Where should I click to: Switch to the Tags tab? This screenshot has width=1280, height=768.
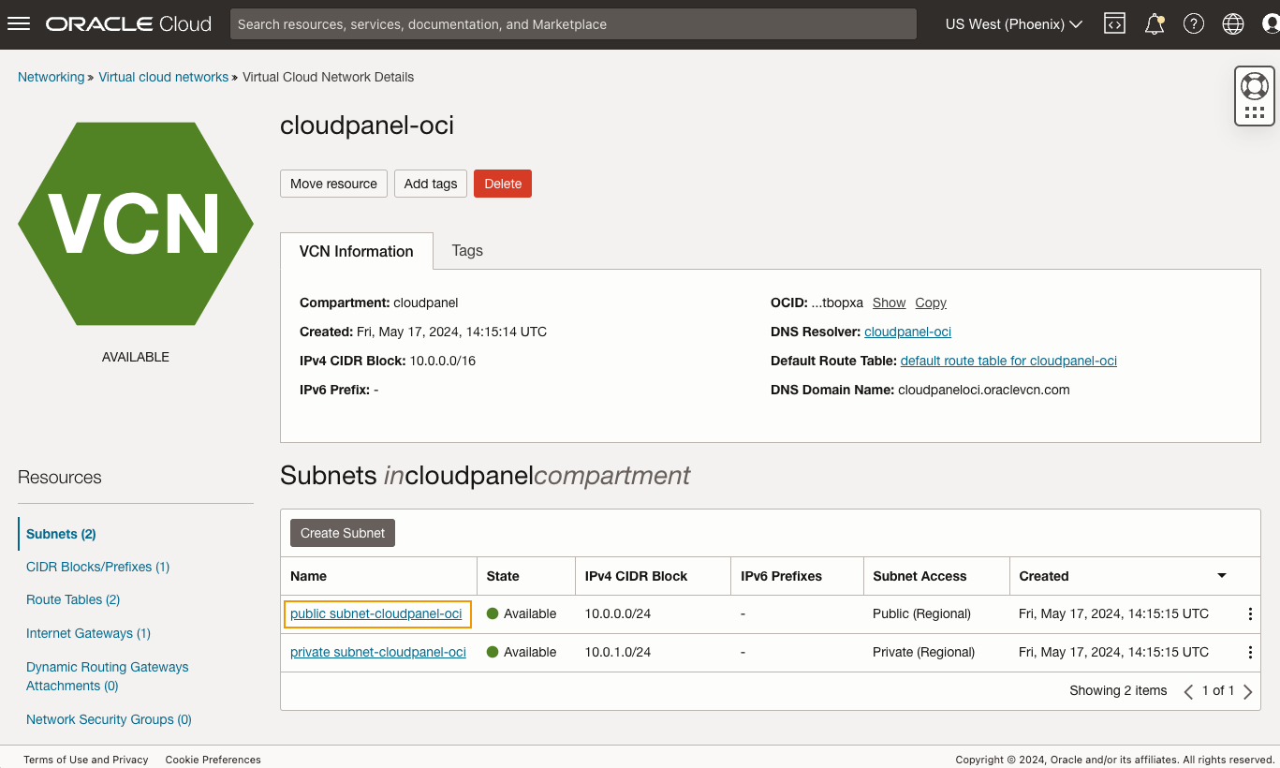pos(467,251)
